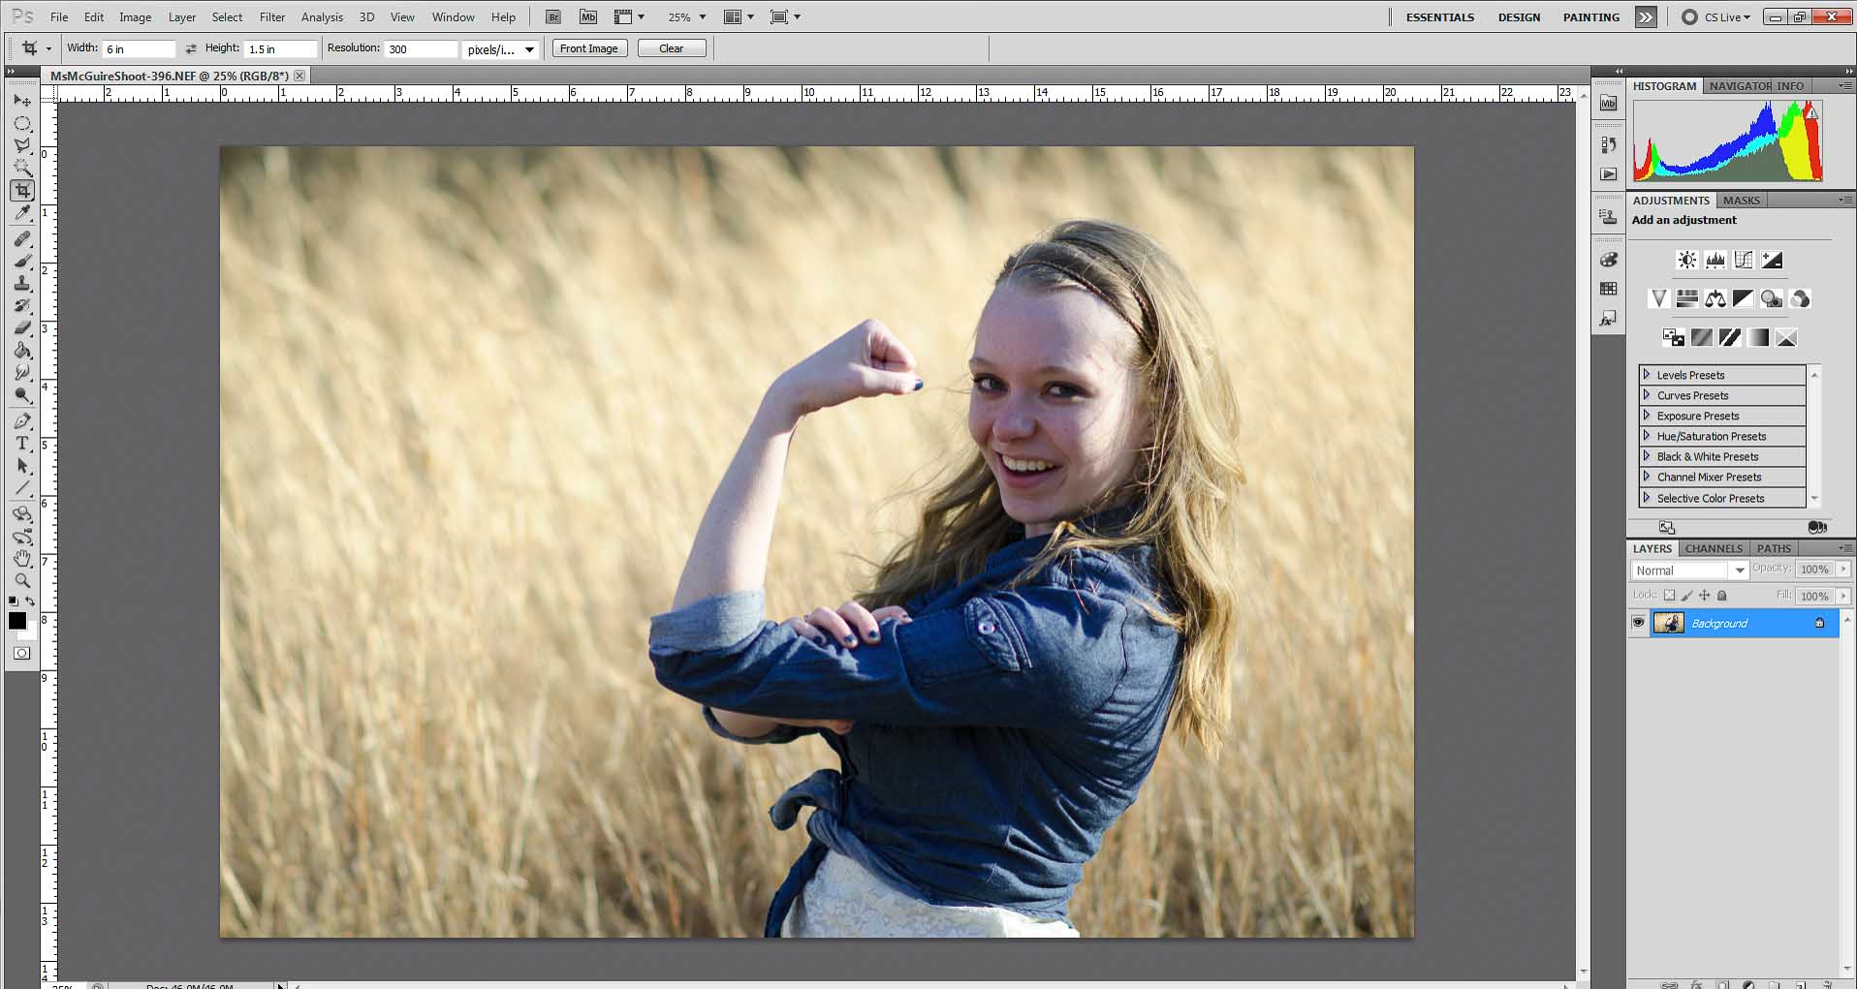Expand Hue/Saturation Presets
The width and height of the screenshot is (1857, 989).
[x=1646, y=436]
